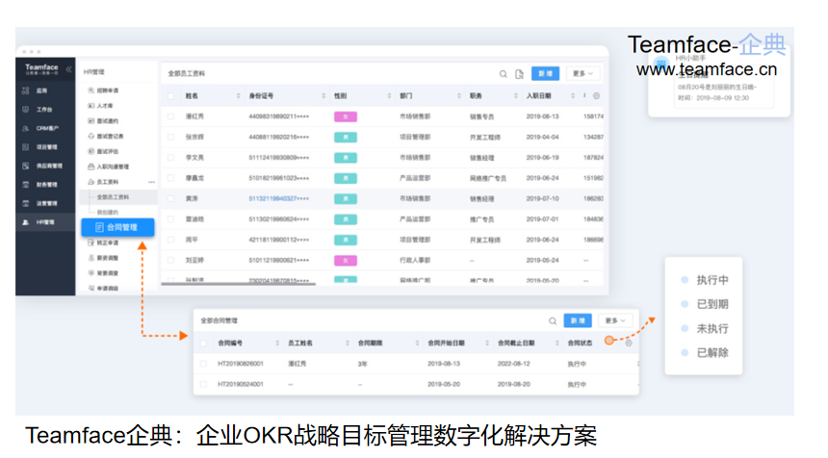Click the pink 女 gender tag for 刘亚婷
The height and width of the screenshot is (458, 828).
click(x=346, y=261)
